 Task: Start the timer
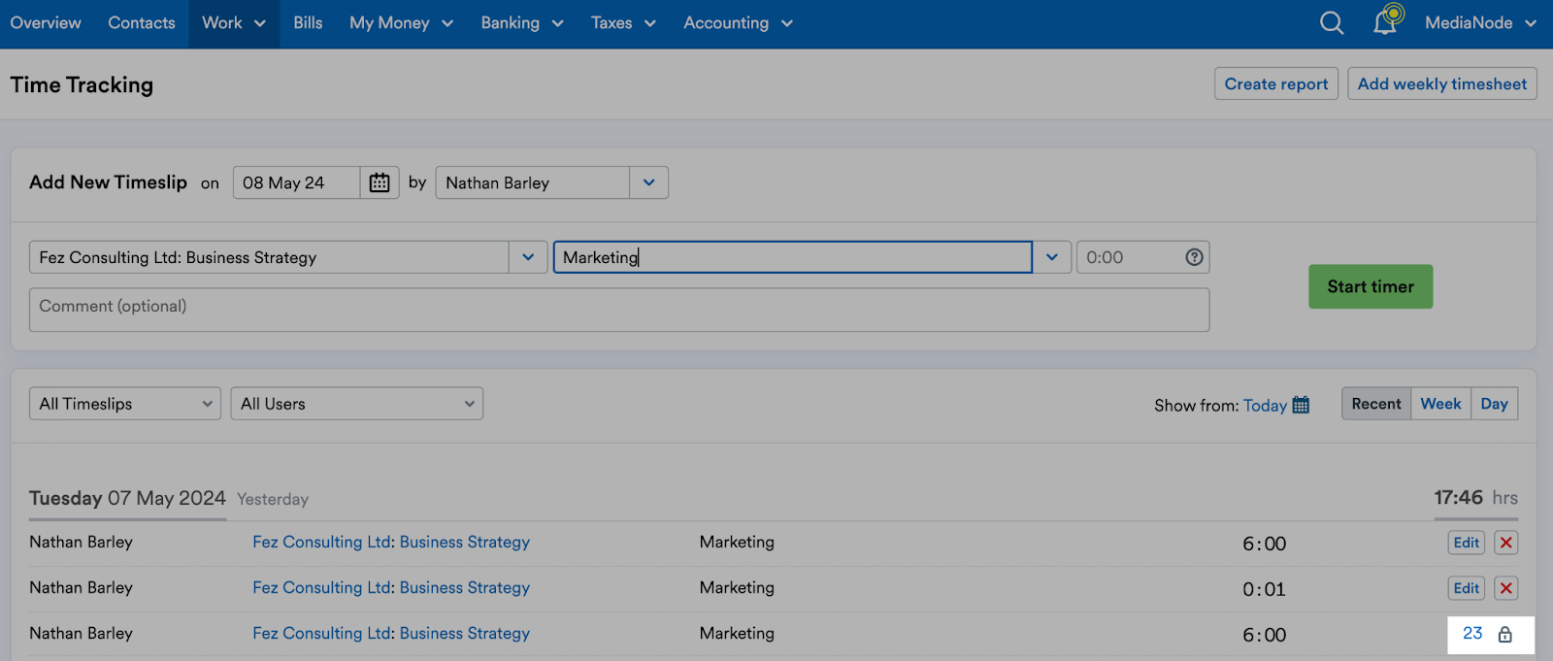(1371, 286)
